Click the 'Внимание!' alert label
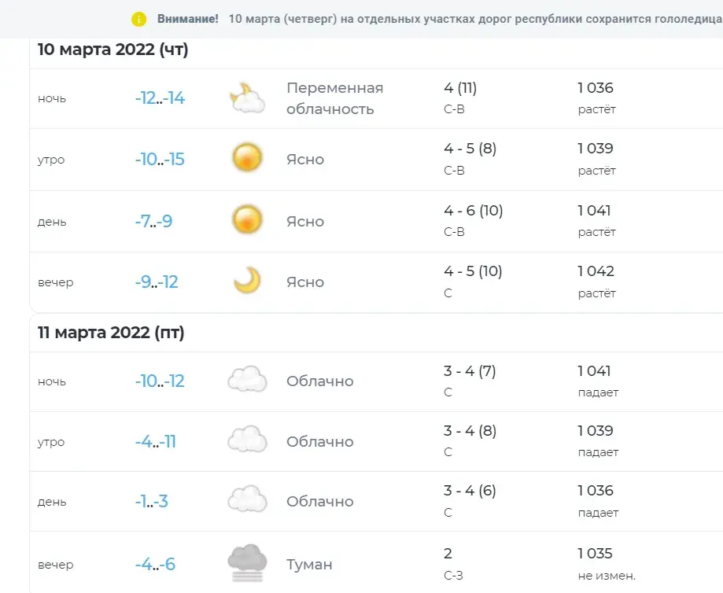 pyautogui.click(x=188, y=19)
